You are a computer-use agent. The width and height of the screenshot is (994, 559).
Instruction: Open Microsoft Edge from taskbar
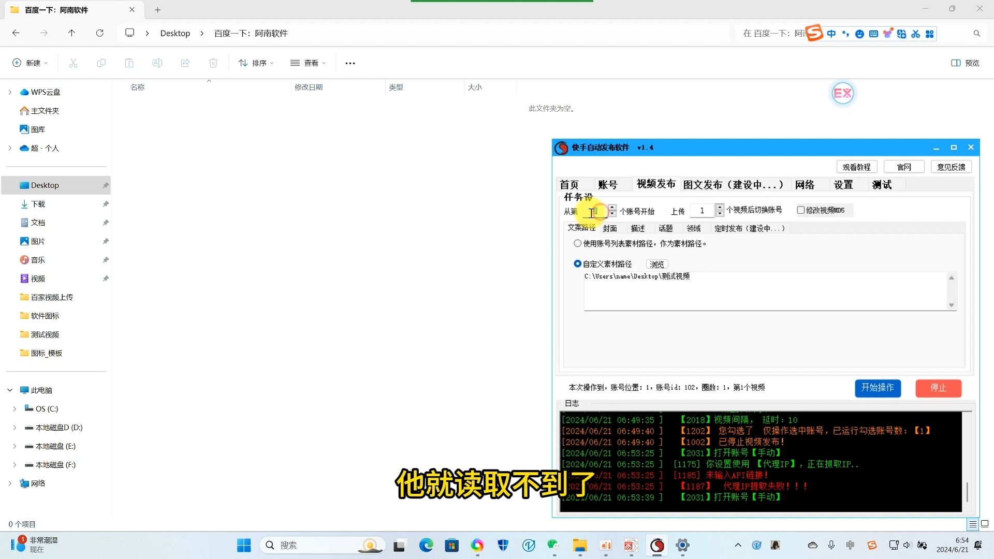pos(426,545)
